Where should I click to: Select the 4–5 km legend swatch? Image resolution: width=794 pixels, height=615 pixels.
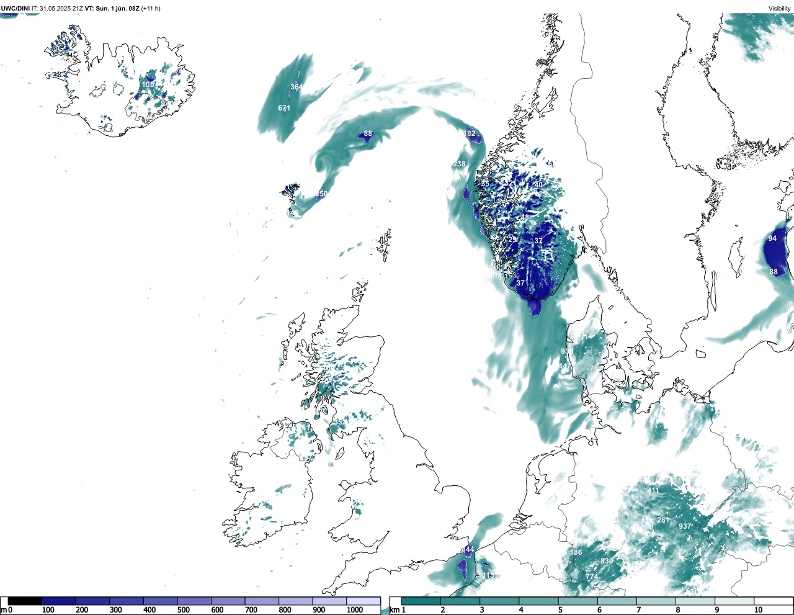[x=538, y=601]
